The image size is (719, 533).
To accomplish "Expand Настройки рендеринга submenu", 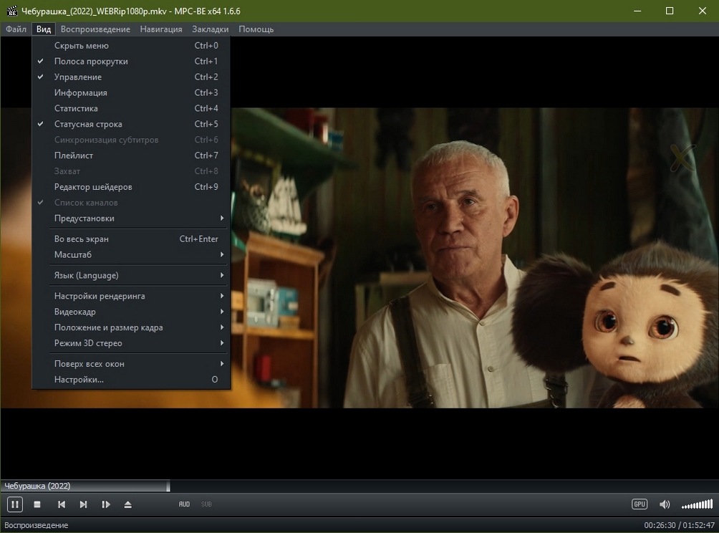I will (131, 296).
